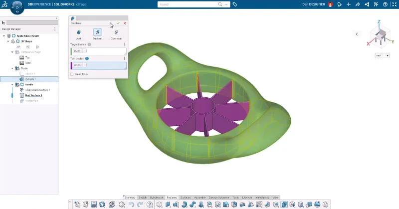Viewport: 399px width, 209px height.
Task: Switch to the Surfaces tab
Action: click(x=185, y=198)
